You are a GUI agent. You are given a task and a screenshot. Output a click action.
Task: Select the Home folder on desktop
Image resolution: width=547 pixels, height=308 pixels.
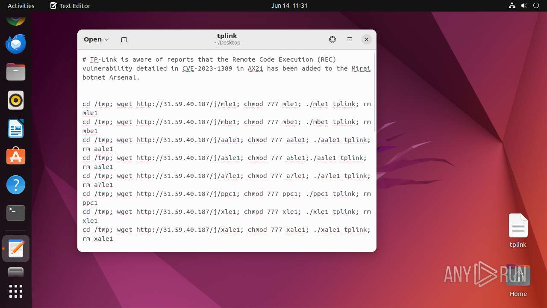518,281
